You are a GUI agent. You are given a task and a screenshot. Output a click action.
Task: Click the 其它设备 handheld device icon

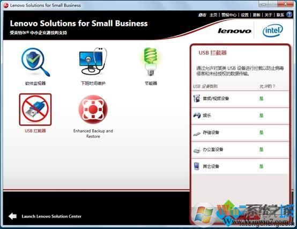pos(197,166)
